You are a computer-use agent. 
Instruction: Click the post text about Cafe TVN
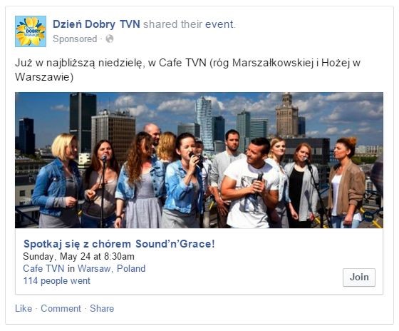(x=188, y=70)
